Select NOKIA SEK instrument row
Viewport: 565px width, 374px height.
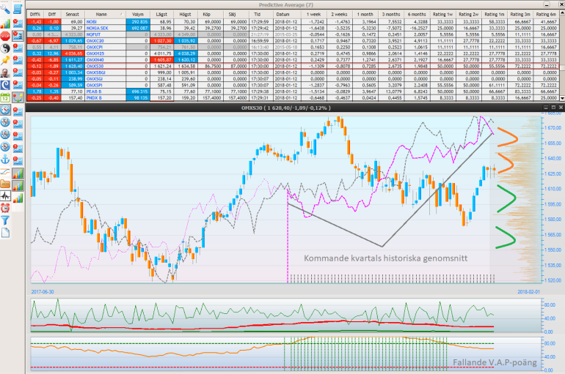tap(98, 29)
